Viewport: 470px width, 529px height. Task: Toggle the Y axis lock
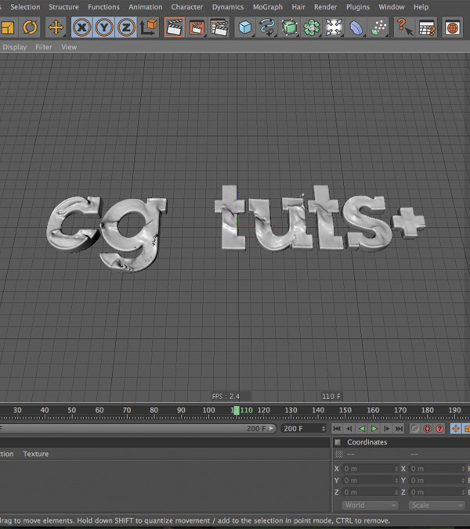click(104, 27)
